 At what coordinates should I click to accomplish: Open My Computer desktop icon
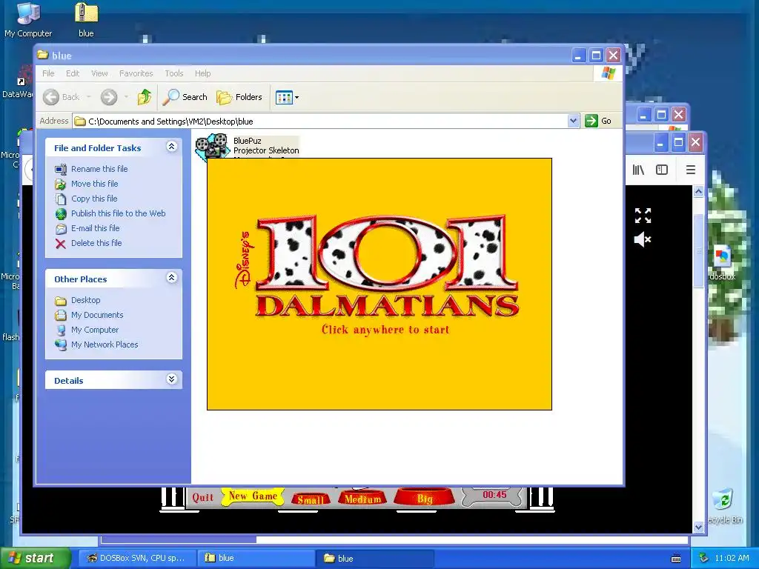28,20
